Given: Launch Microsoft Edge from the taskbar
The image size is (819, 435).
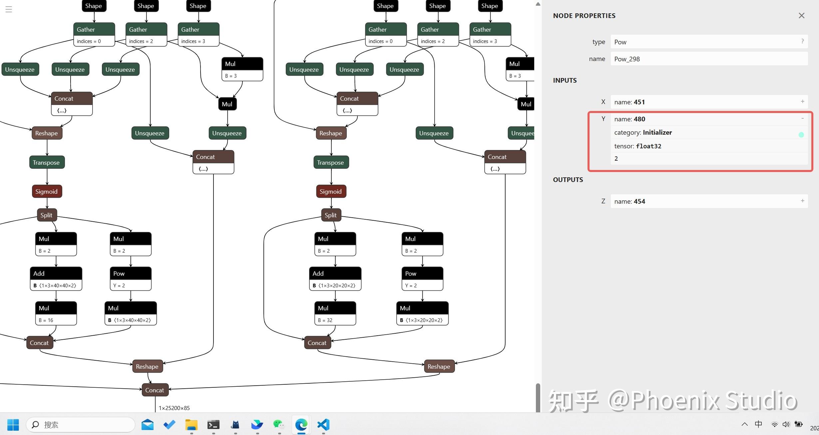Looking at the screenshot, I should (x=301, y=425).
